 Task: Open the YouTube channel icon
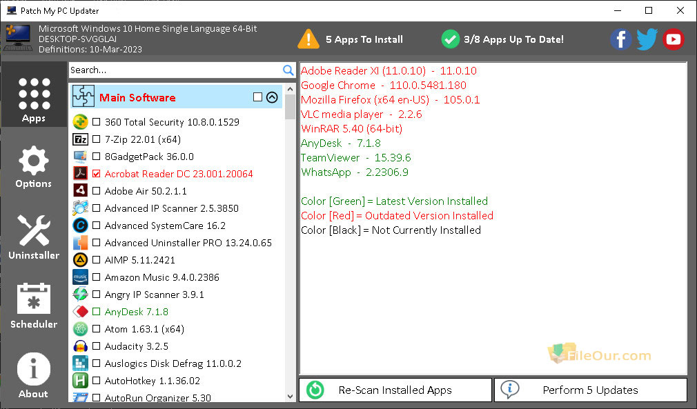click(x=673, y=39)
